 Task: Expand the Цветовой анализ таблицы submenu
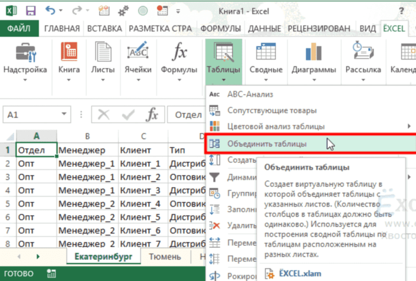pos(409,126)
